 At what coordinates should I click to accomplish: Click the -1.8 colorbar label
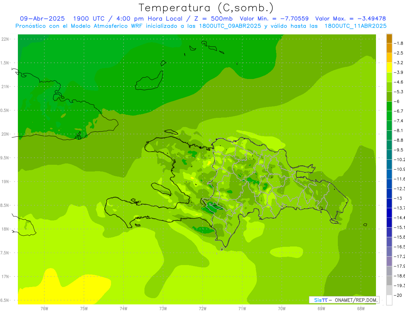click(x=399, y=43)
